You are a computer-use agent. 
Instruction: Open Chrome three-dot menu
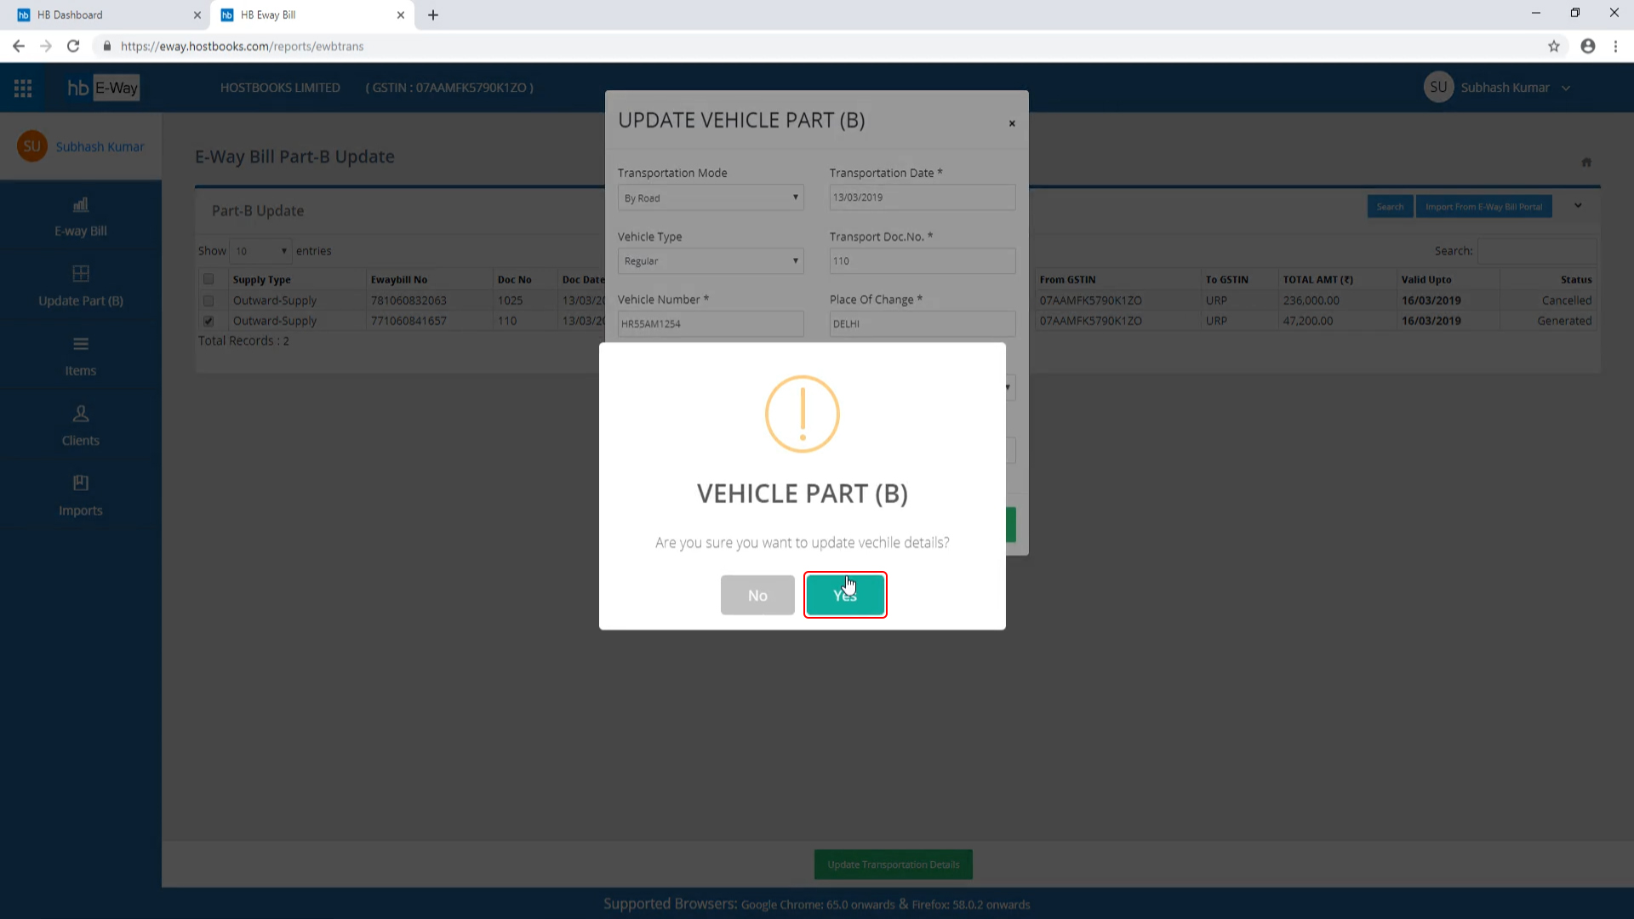pos(1615,46)
